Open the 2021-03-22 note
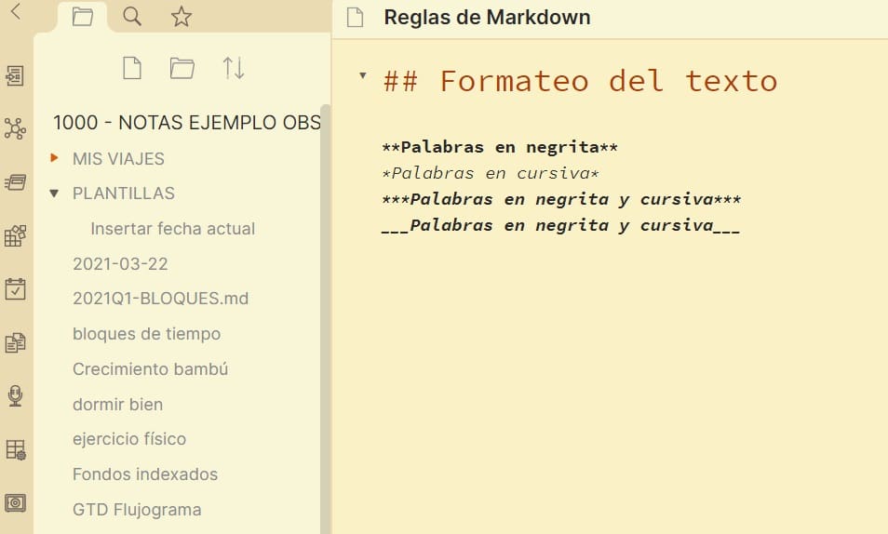Viewport: 888px width, 534px height. click(x=120, y=264)
